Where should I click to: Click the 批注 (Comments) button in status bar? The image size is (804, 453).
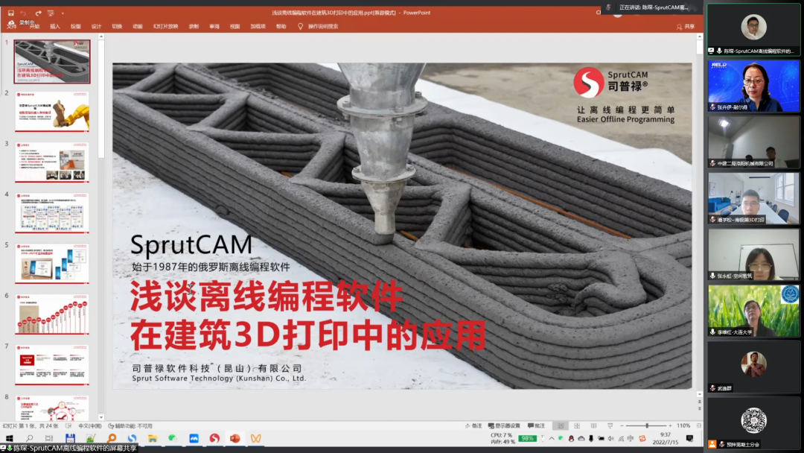coord(536,426)
